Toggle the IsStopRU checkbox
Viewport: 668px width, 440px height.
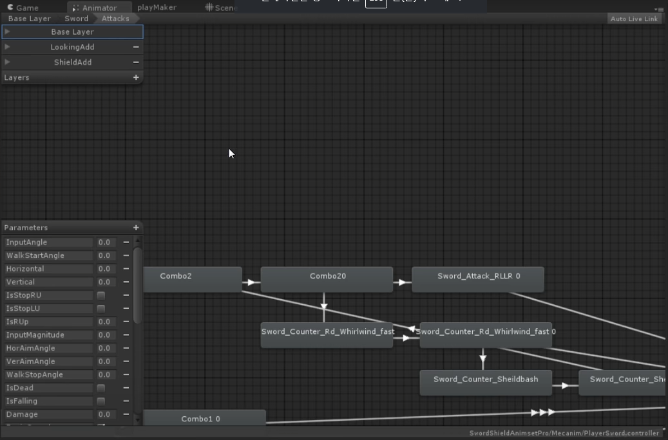click(x=101, y=295)
